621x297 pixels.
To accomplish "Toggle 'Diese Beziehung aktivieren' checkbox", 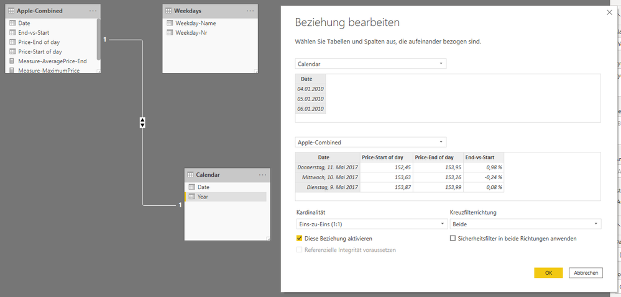I will [x=299, y=239].
